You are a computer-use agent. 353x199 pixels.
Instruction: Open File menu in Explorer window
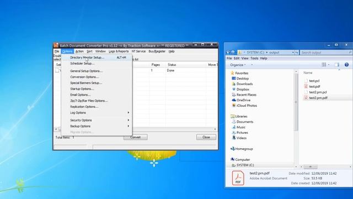229,59
